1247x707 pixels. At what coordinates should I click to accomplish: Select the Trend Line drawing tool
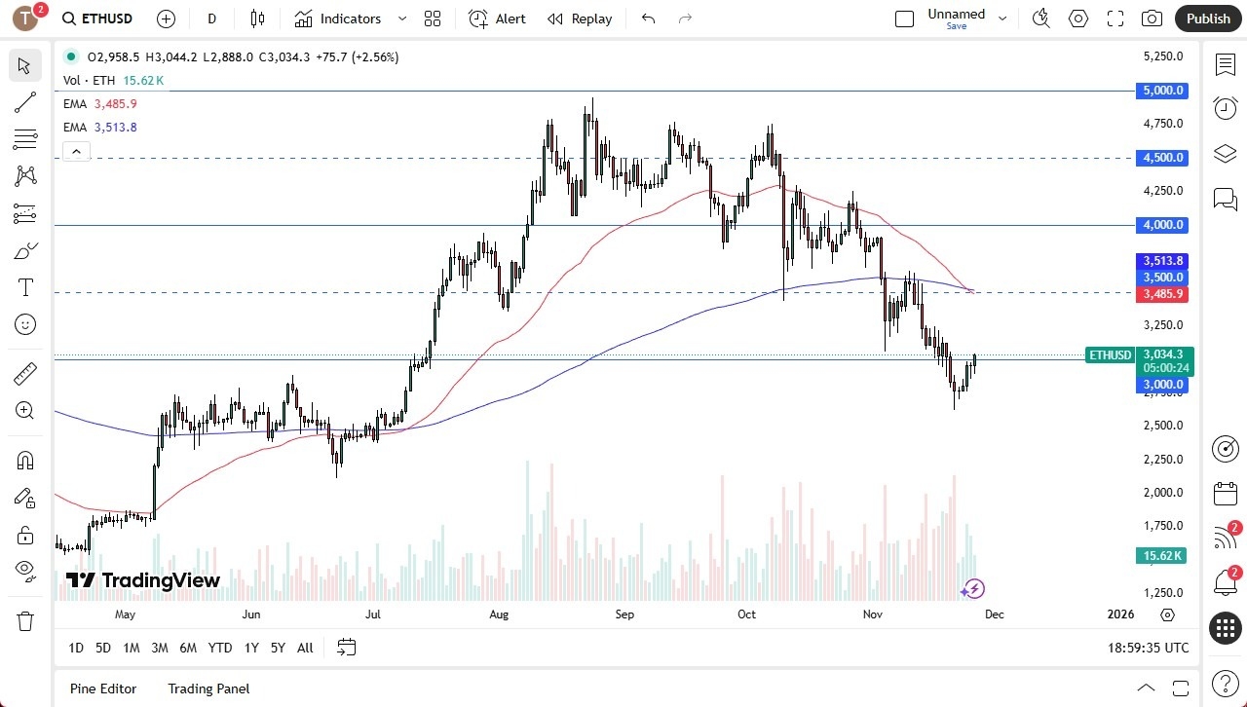point(24,102)
